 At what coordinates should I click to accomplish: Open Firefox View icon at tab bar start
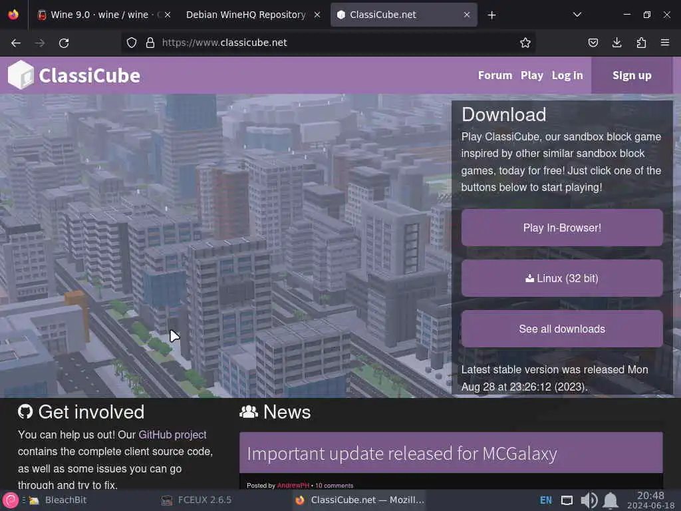pos(13,15)
